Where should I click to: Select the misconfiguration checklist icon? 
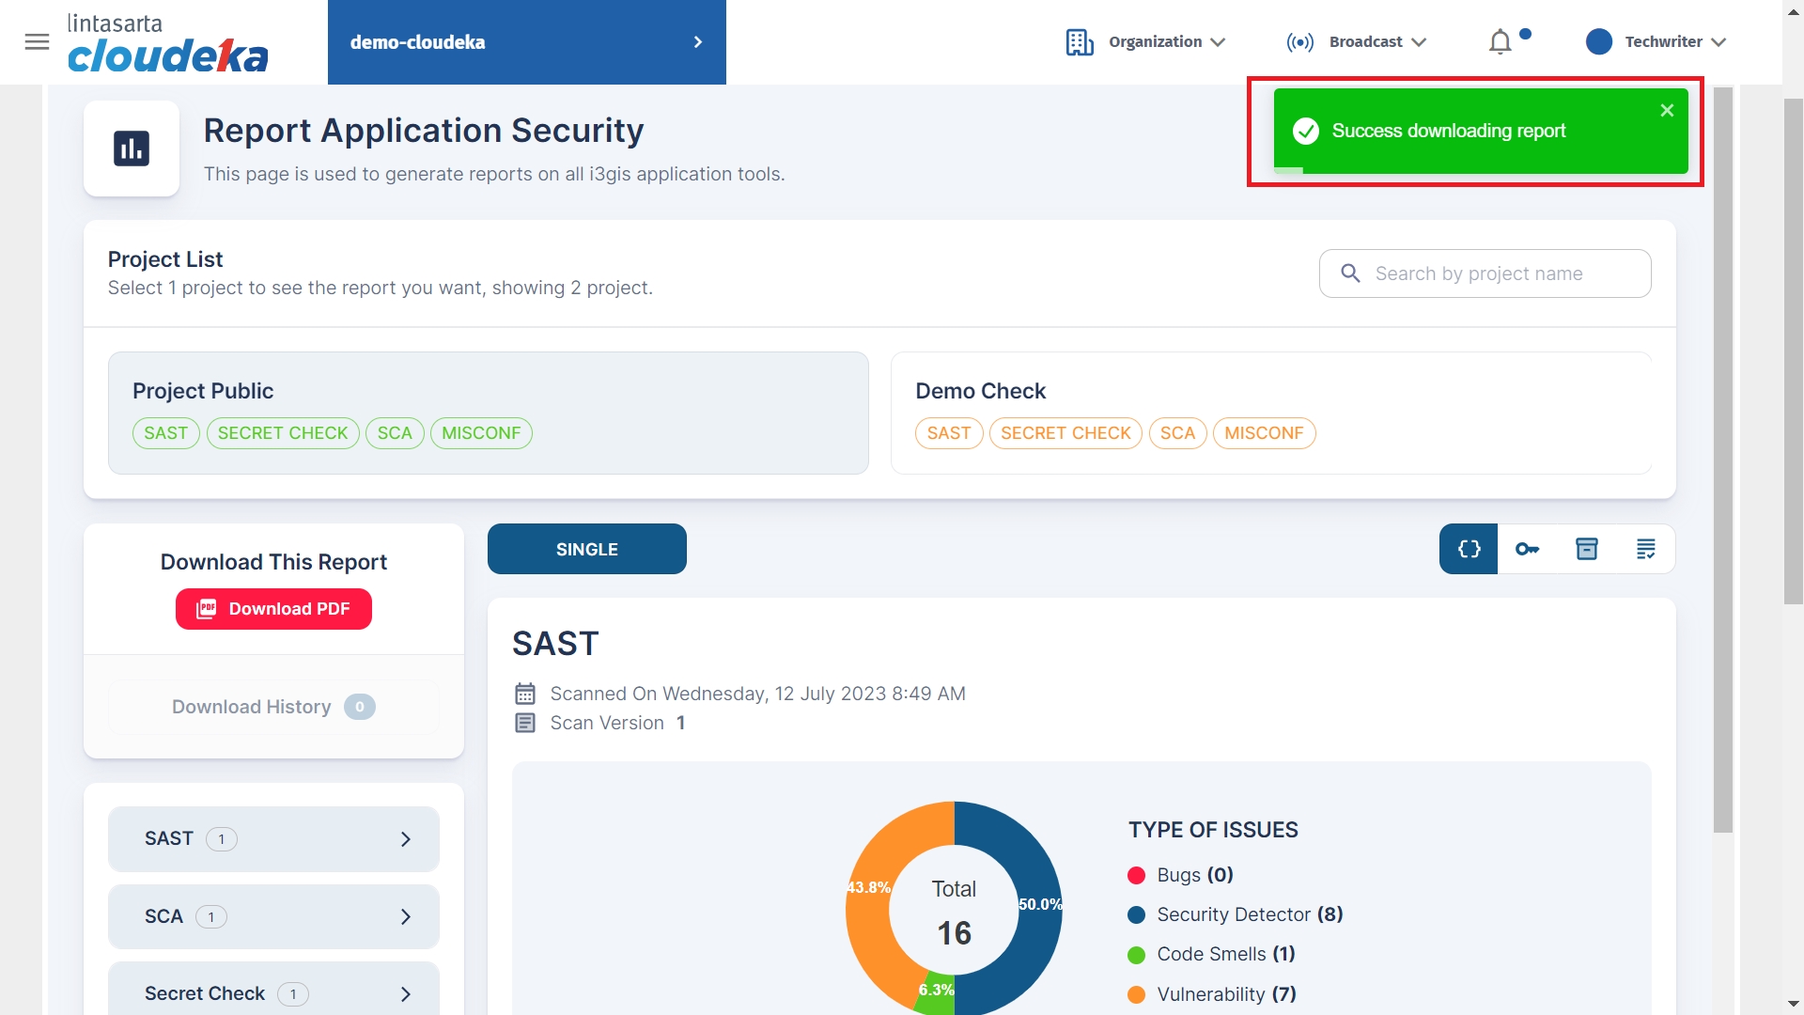1645,550
